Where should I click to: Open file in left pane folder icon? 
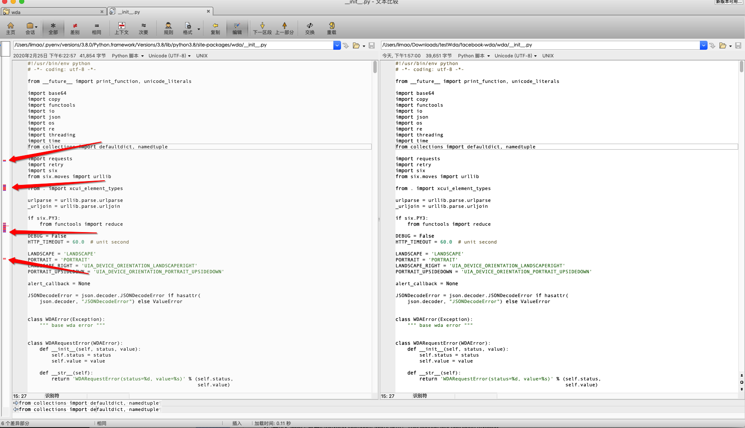coord(356,45)
